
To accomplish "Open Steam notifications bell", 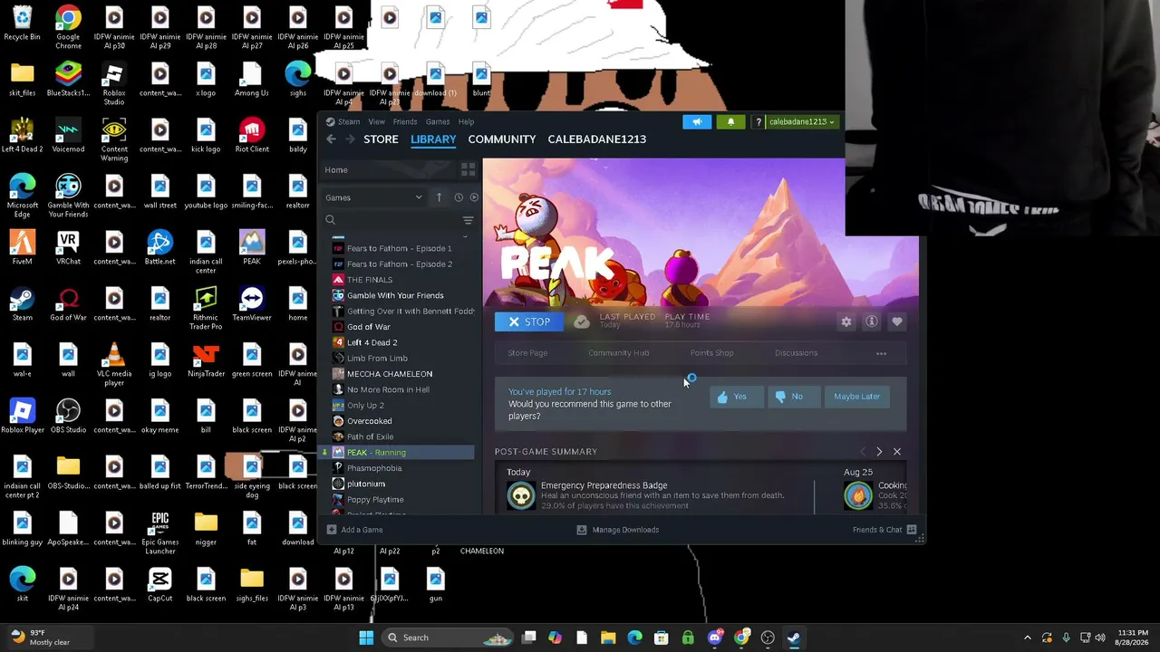I will point(731,122).
